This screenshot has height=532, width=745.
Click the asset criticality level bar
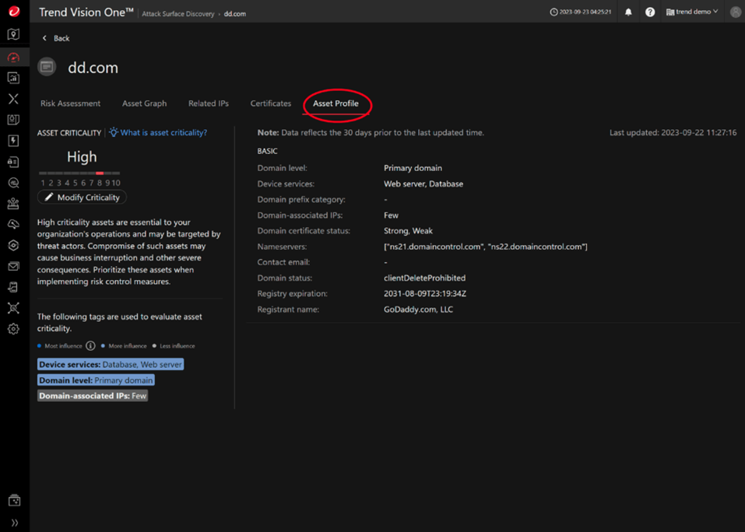[79, 173]
